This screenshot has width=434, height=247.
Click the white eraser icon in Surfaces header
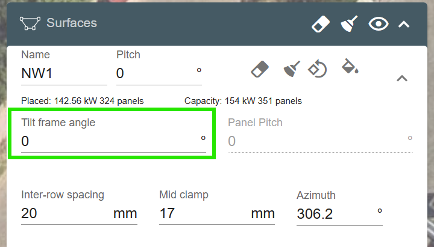click(x=321, y=24)
